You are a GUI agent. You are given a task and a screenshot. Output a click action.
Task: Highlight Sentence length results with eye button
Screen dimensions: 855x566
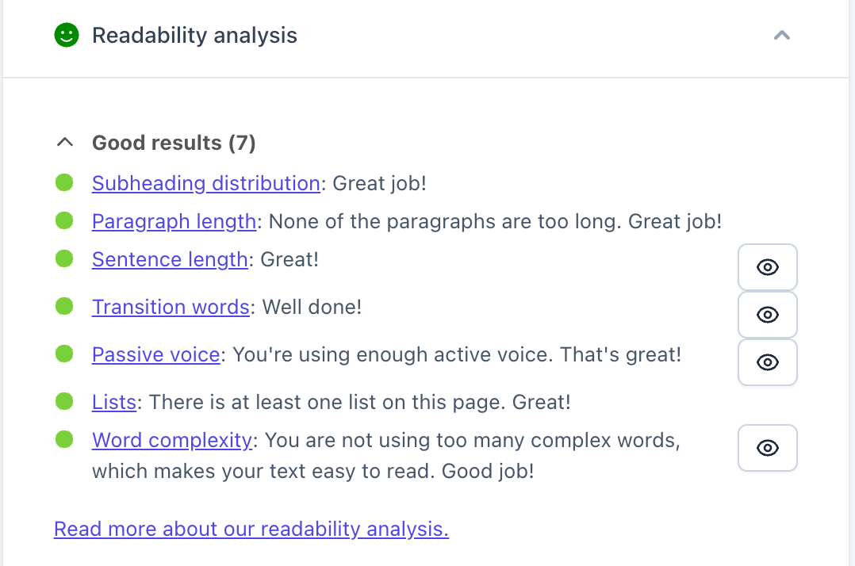click(x=767, y=267)
